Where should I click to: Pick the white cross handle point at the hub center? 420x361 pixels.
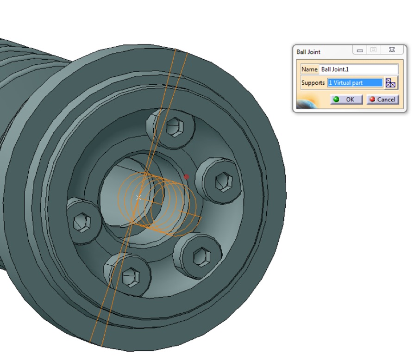(138, 198)
